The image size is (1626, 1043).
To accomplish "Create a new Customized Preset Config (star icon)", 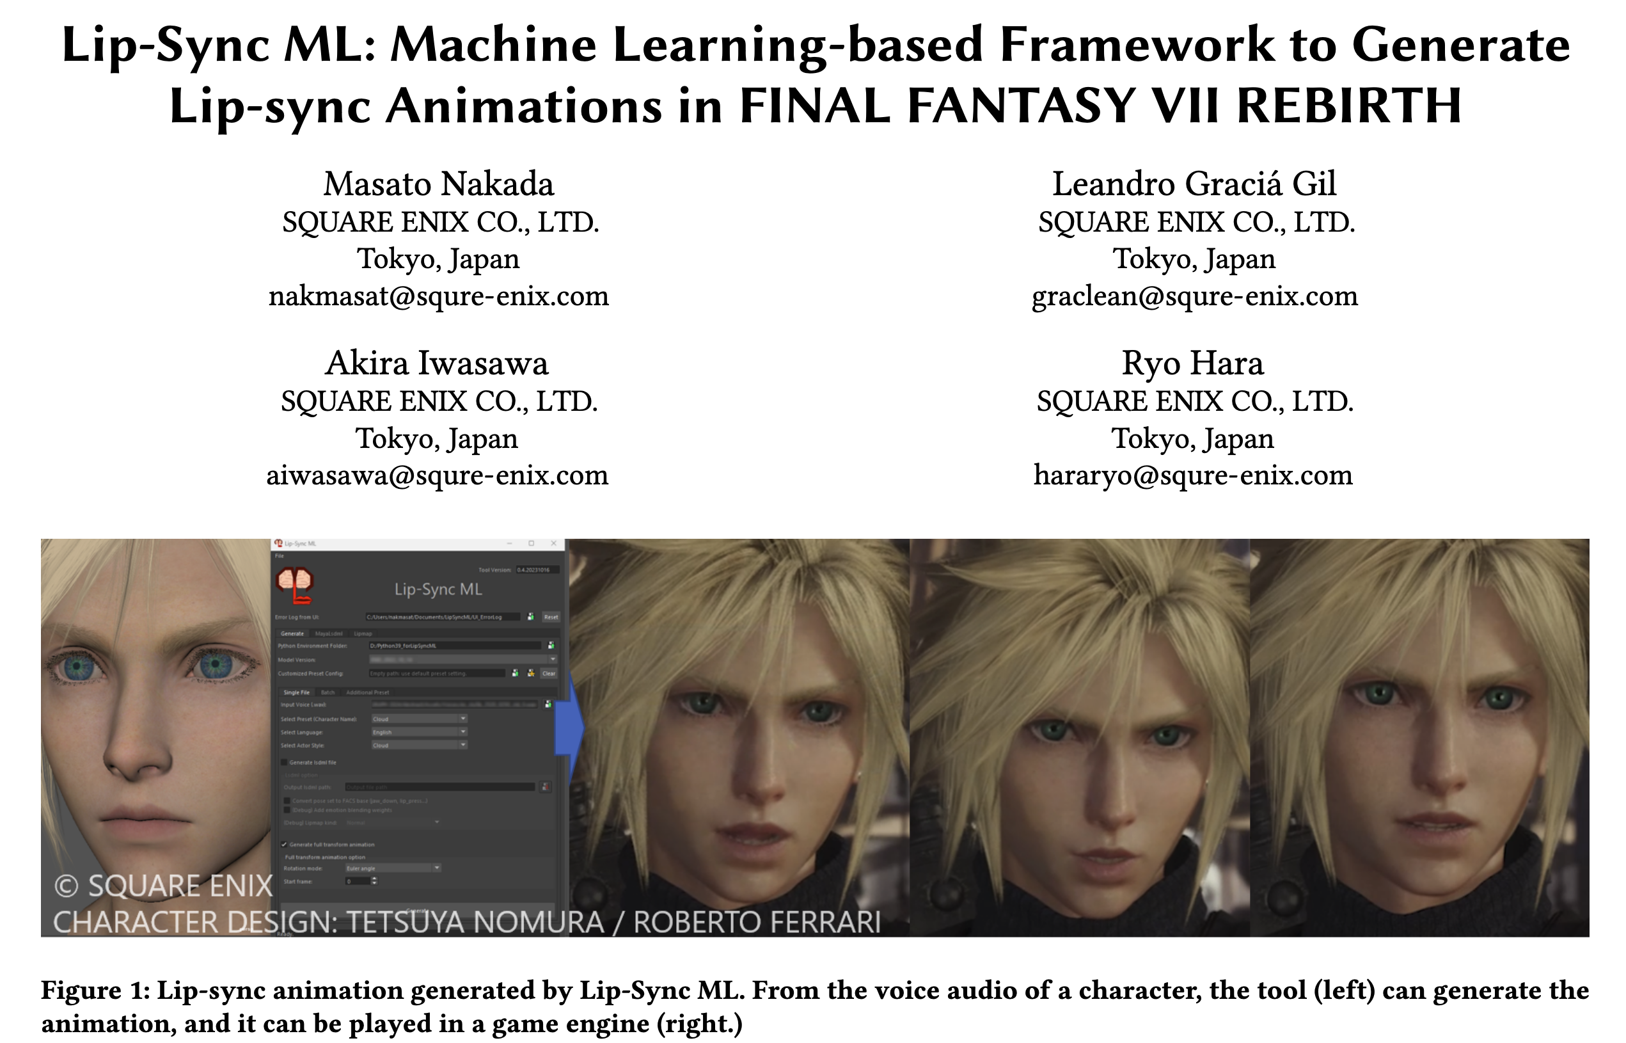I will (x=531, y=673).
